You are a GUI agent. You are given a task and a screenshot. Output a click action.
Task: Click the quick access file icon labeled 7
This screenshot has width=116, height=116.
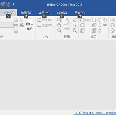click(x=8, y=5)
